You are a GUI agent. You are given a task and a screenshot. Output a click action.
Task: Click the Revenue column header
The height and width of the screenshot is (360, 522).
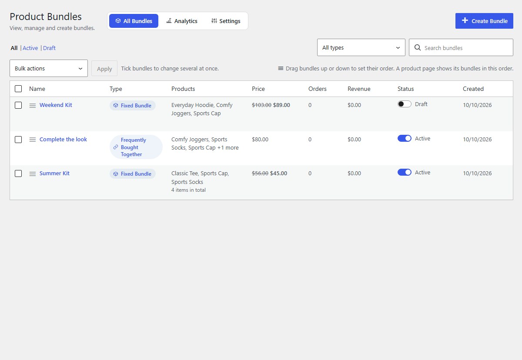pyautogui.click(x=359, y=89)
